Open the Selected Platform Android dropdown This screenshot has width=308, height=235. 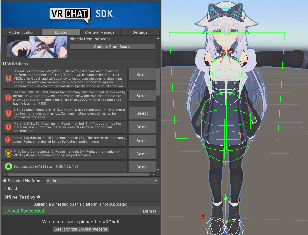[102, 181]
